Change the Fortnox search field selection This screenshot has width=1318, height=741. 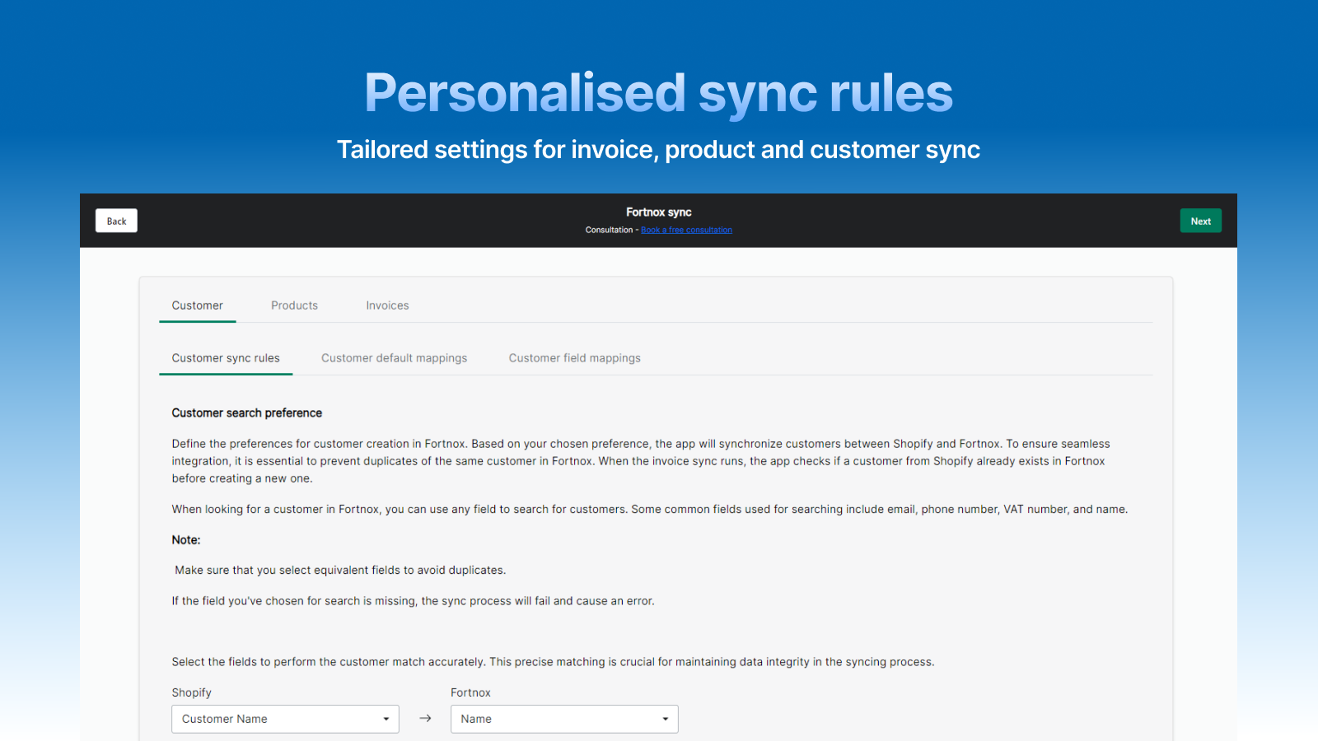[x=563, y=718]
